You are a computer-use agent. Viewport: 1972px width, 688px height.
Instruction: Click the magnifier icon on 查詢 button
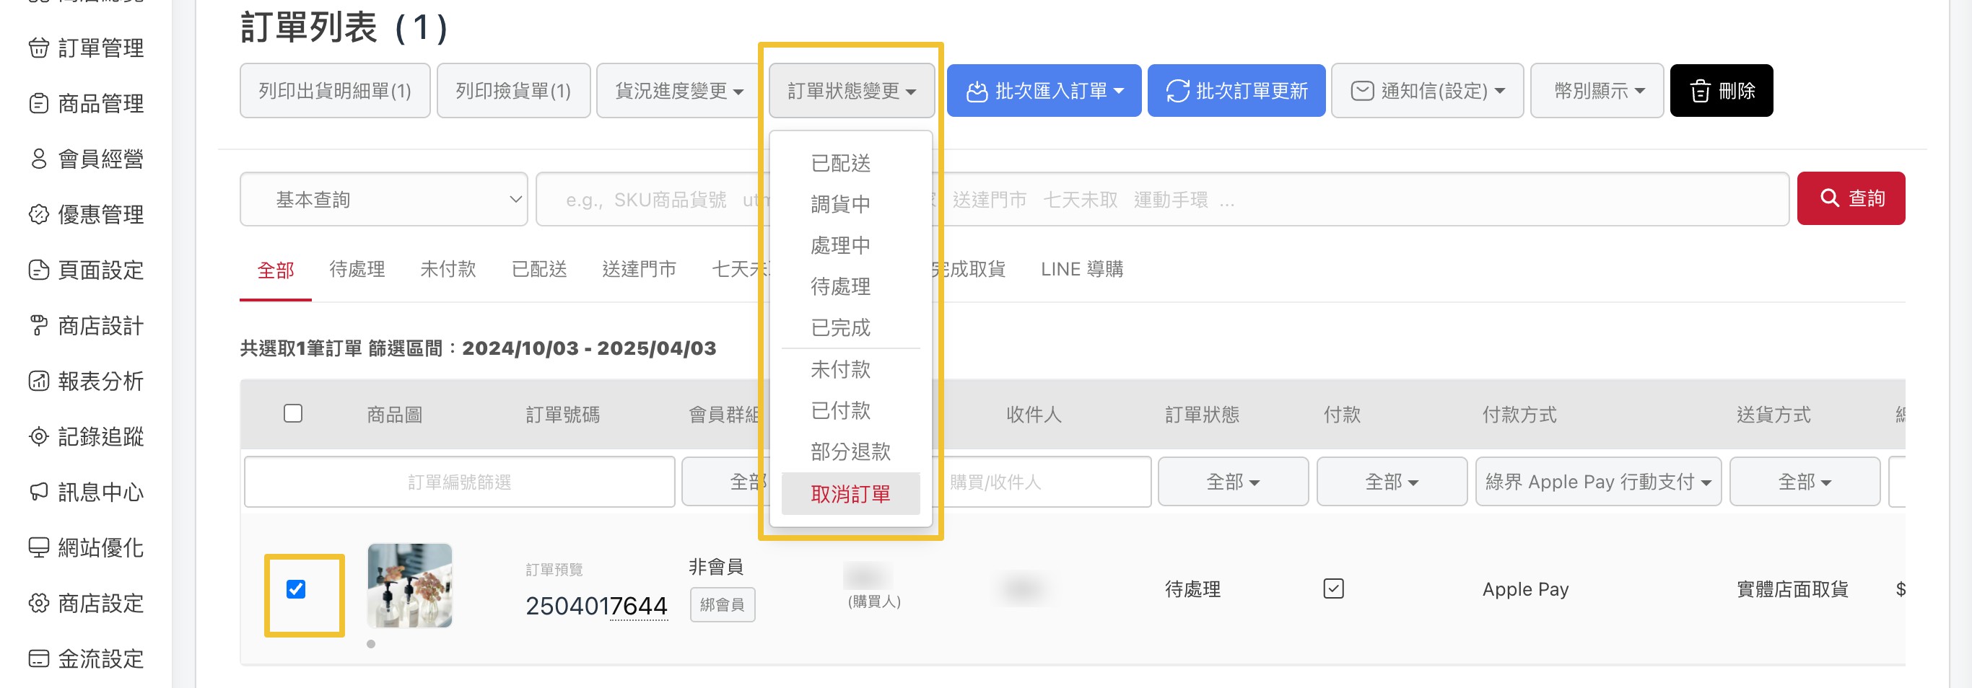(x=1830, y=198)
